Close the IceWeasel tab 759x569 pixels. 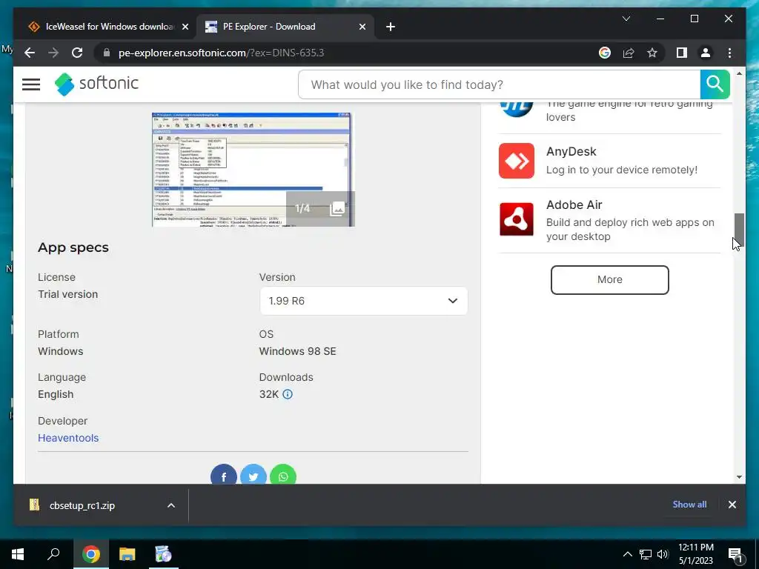(x=185, y=27)
